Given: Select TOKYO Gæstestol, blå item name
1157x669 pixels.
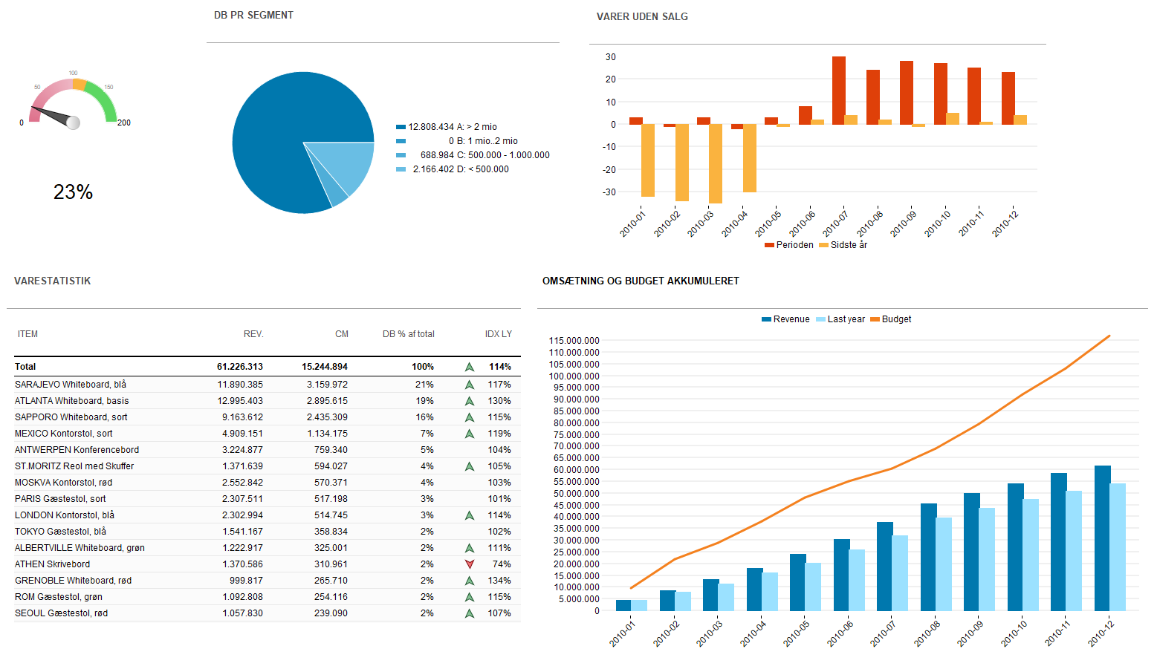Looking at the screenshot, I should pos(60,532).
